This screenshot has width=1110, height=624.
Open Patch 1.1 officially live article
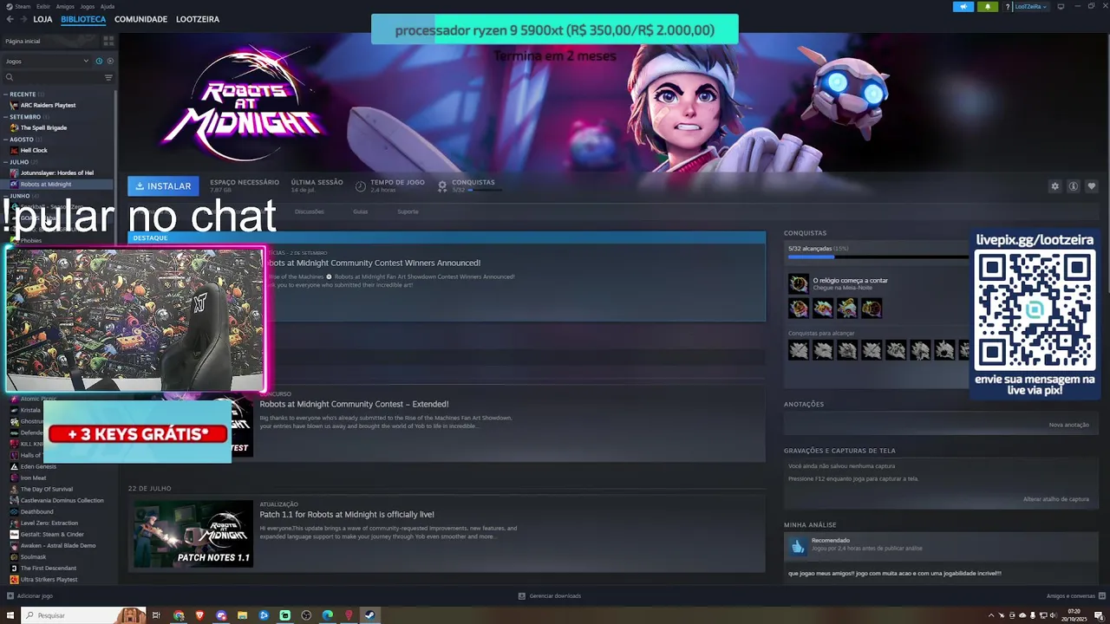pyautogui.click(x=347, y=514)
